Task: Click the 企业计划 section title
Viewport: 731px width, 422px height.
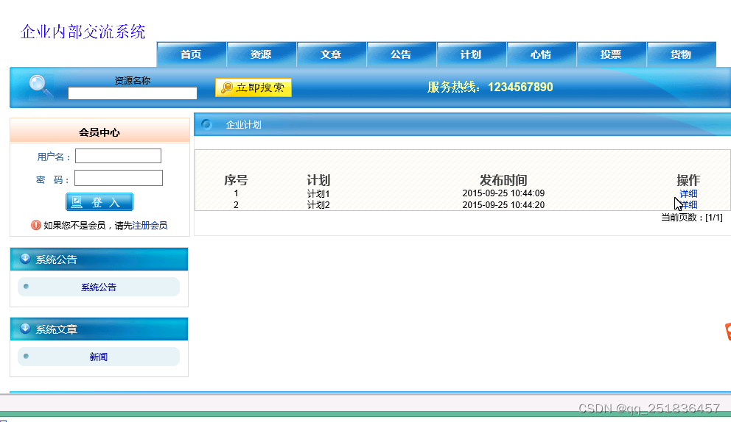Action: pyautogui.click(x=243, y=125)
